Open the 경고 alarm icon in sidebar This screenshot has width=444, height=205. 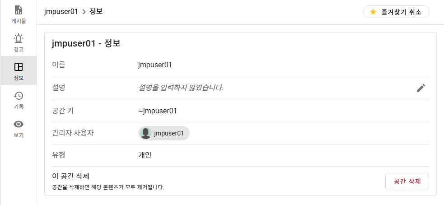click(19, 39)
